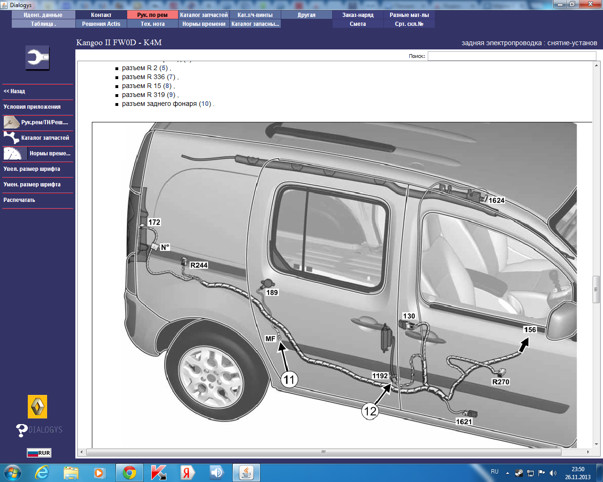
Task: Launch Internet Explorer from the taskbar
Action: 42,473
